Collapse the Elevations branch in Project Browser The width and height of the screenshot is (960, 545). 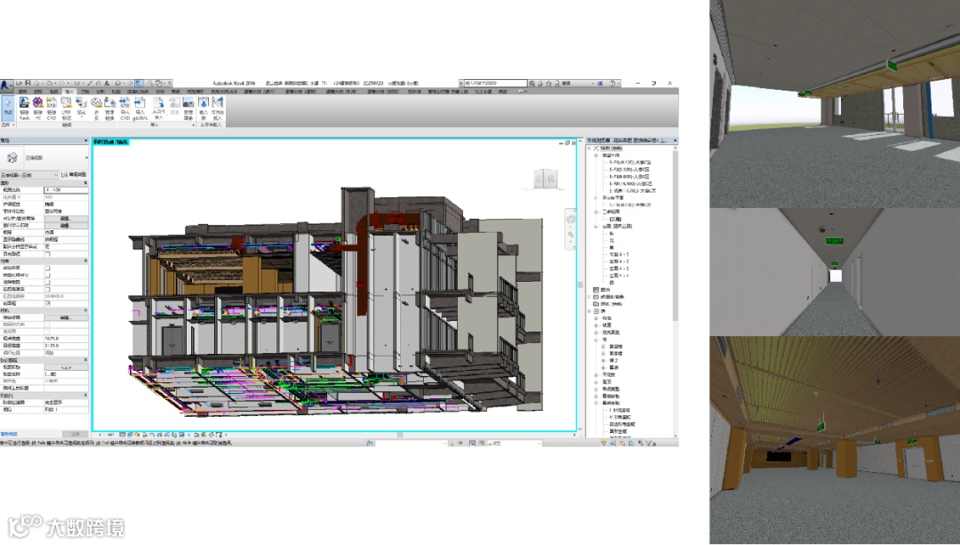coord(596,227)
